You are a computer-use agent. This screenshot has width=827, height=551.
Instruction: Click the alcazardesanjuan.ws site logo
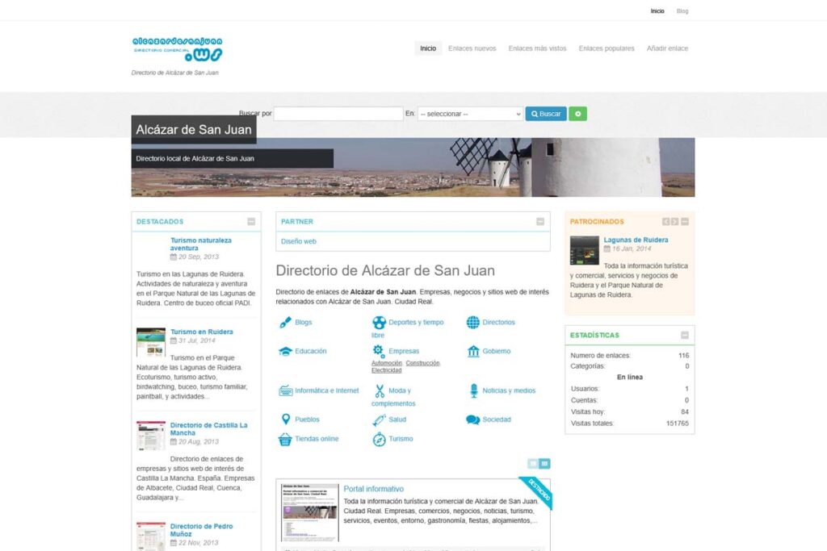(177, 49)
